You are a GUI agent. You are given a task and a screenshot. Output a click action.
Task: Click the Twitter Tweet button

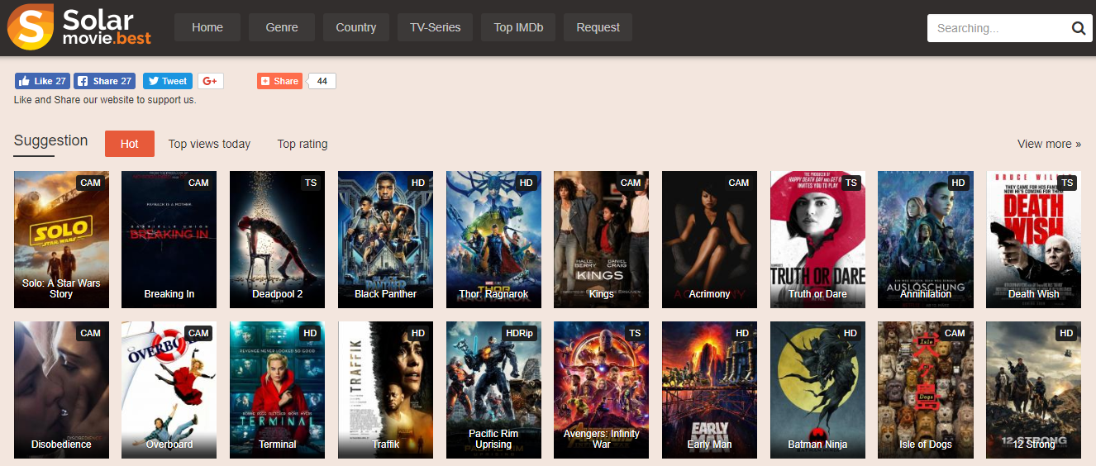[x=168, y=81]
